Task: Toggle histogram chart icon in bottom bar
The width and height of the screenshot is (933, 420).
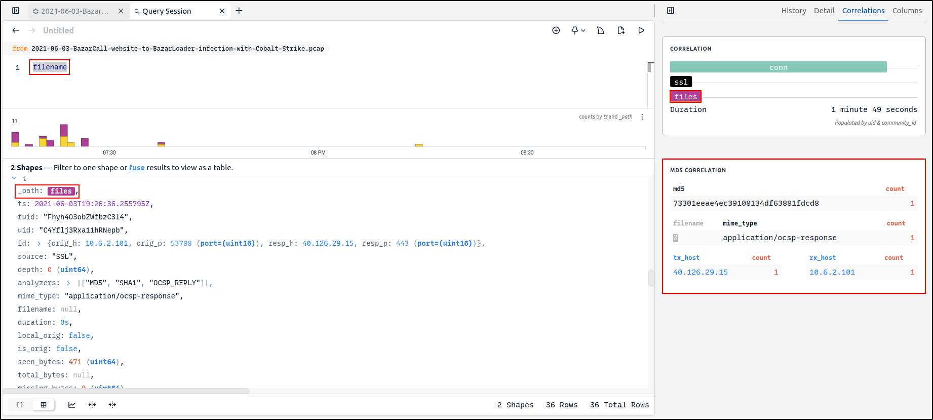Action: point(72,405)
